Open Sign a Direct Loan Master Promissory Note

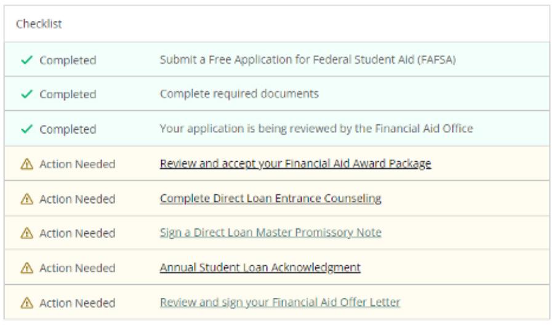(270, 233)
